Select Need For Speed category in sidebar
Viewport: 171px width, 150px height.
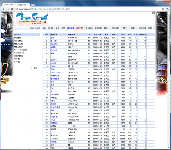coord(21,50)
